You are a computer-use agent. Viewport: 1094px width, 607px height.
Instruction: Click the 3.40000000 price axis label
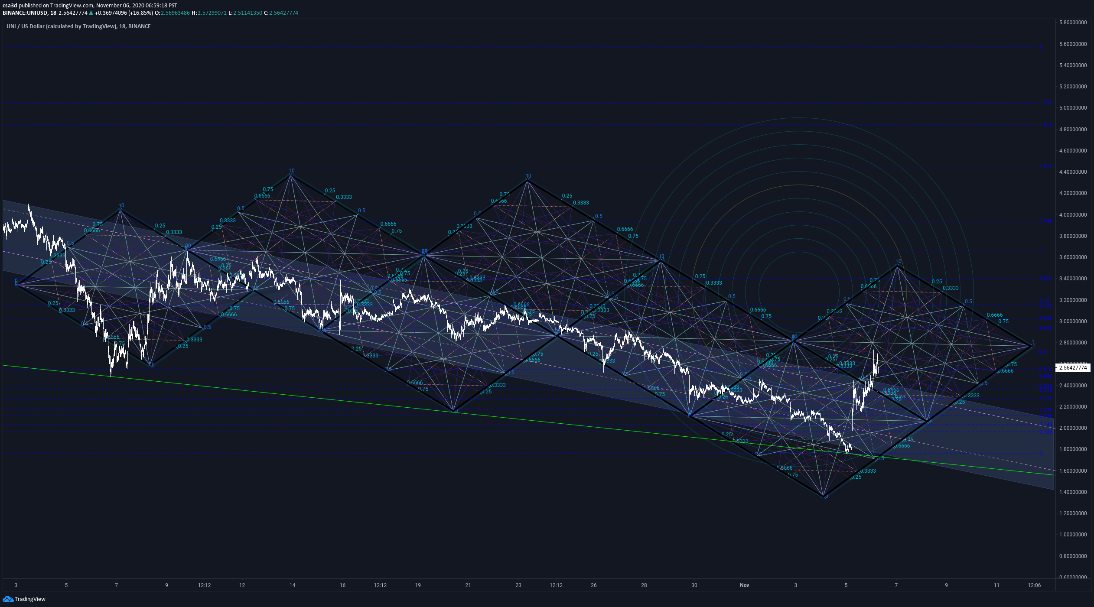[1073, 279]
